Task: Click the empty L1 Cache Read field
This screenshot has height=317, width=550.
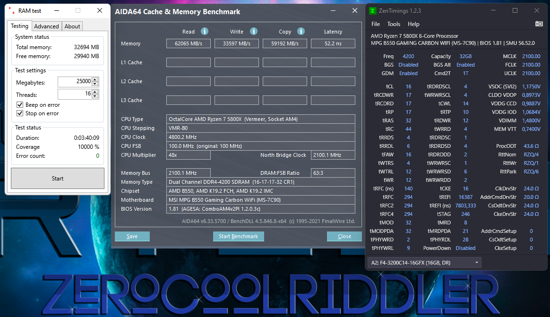Action: click(189, 62)
